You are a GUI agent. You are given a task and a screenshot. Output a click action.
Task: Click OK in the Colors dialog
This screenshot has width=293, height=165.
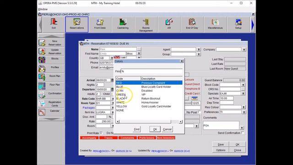[x=155, y=129]
